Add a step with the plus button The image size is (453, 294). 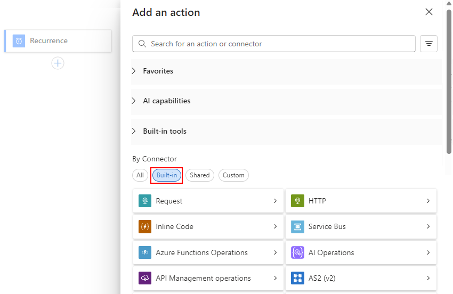[58, 63]
